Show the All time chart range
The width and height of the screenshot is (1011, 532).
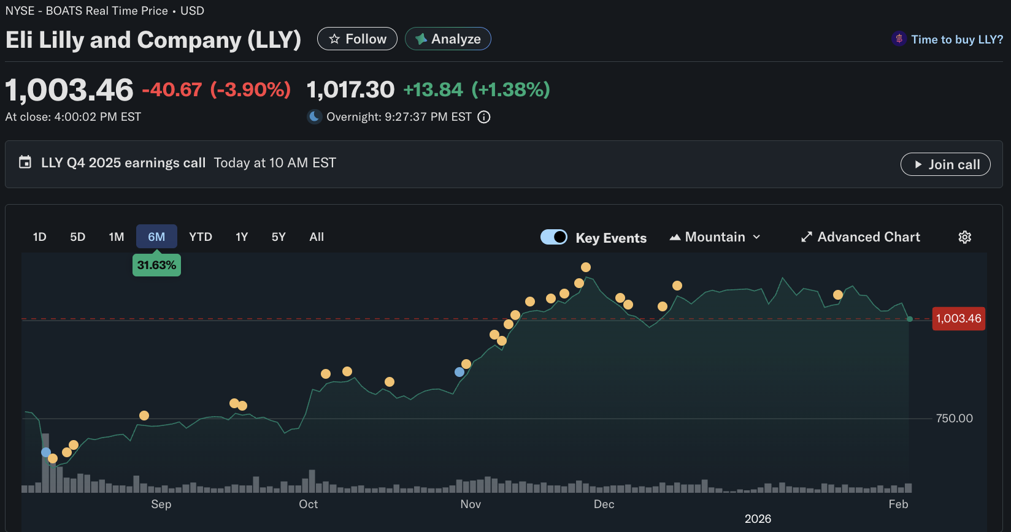(x=317, y=237)
